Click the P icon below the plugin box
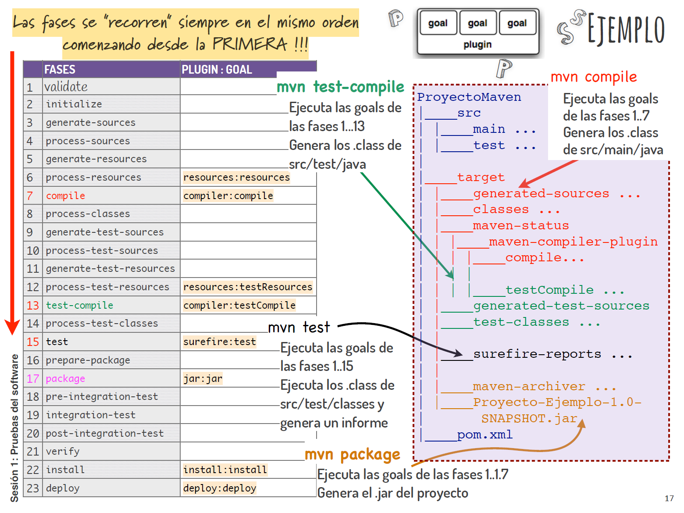This screenshot has height=513, width=684. click(x=504, y=68)
